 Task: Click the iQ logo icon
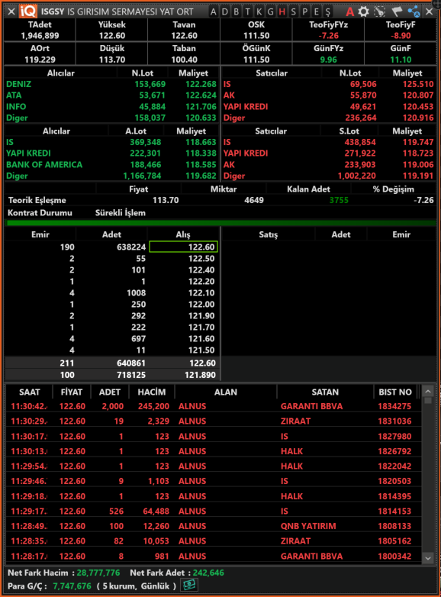(28, 11)
